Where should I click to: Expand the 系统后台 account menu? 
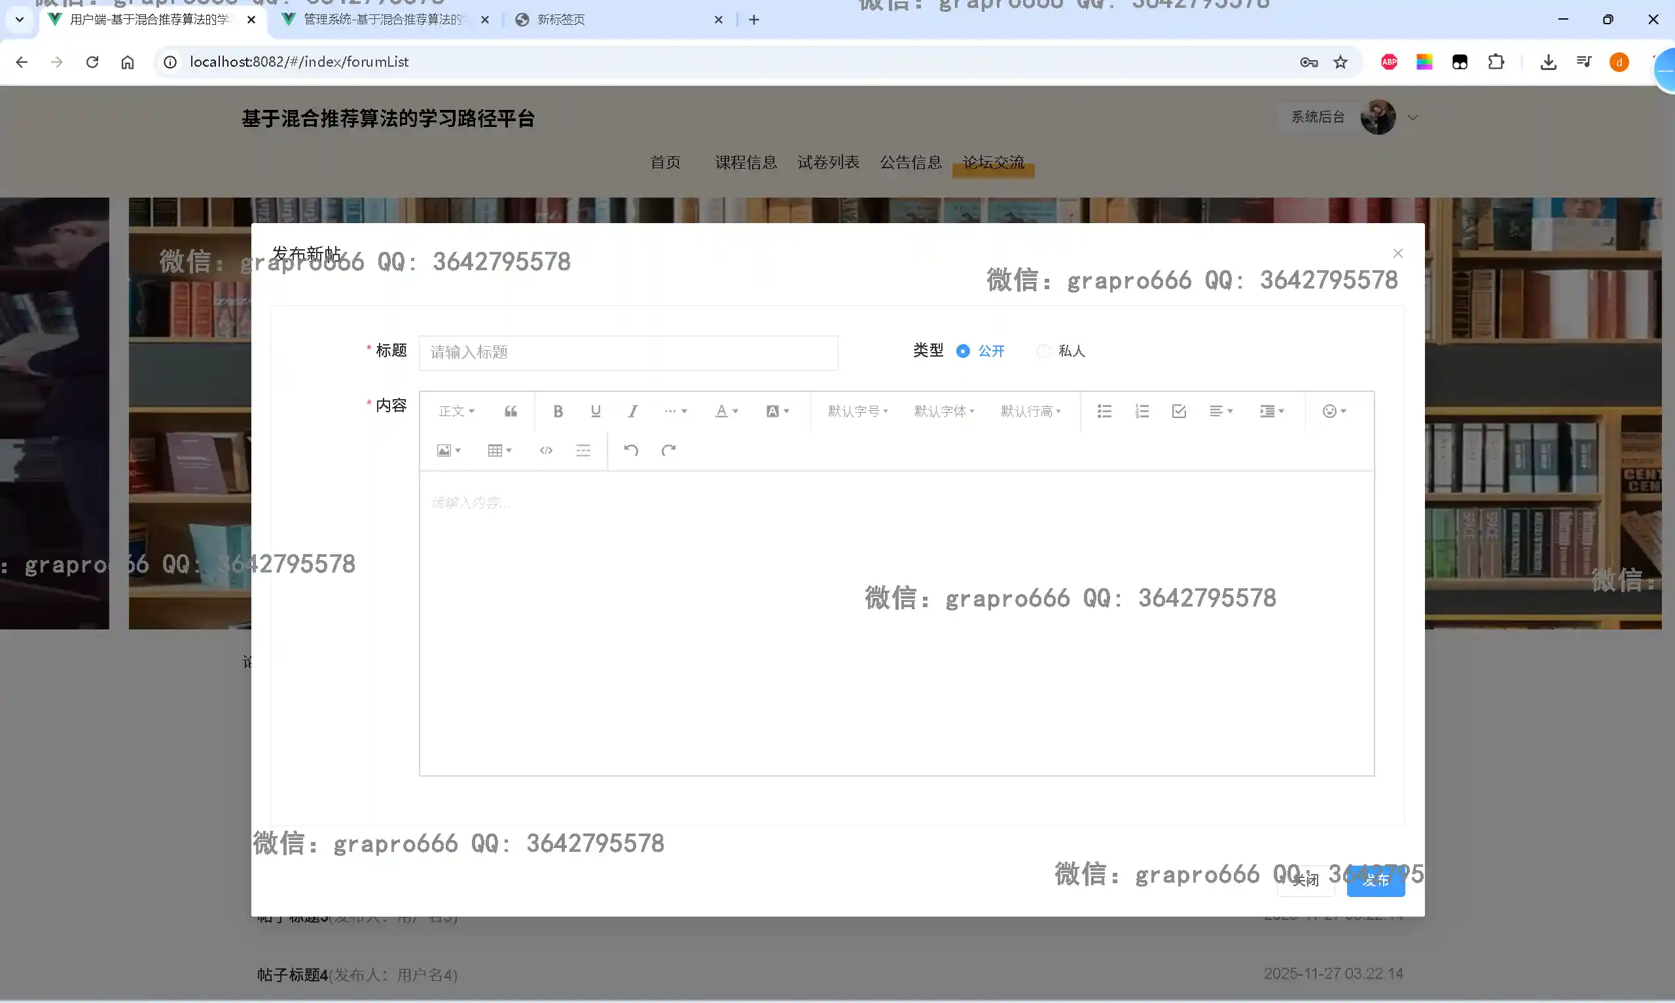[1413, 117]
